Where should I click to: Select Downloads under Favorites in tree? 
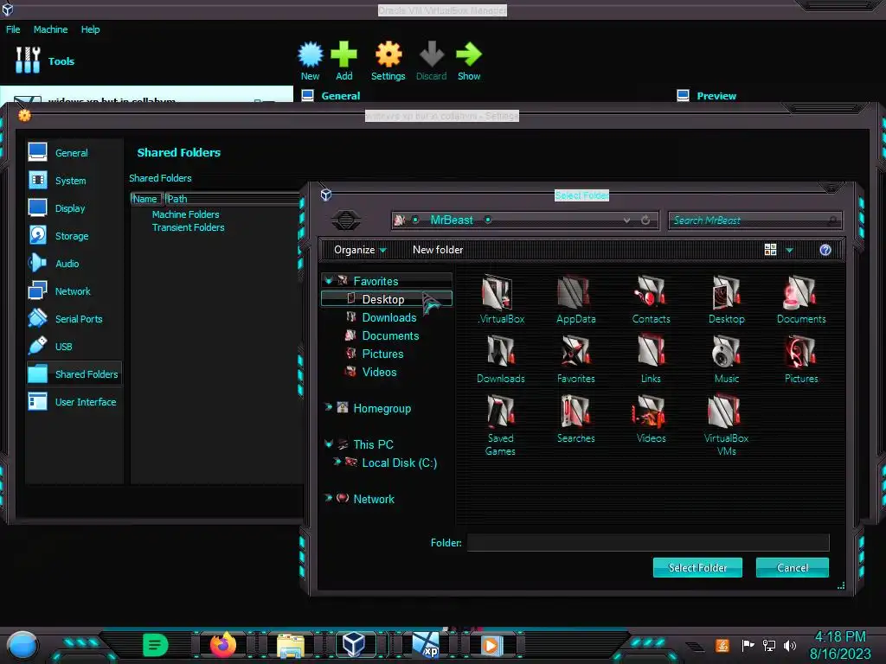coord(388,317)
